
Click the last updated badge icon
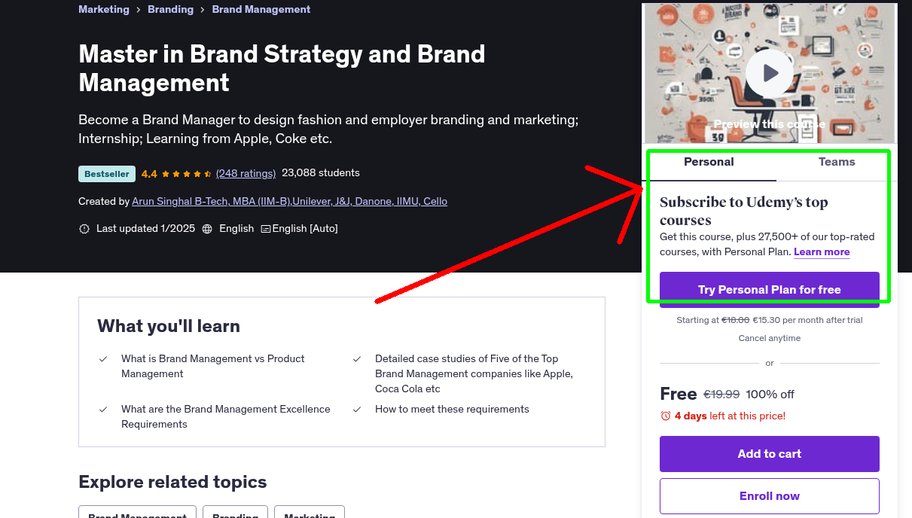tap(84, 229)
